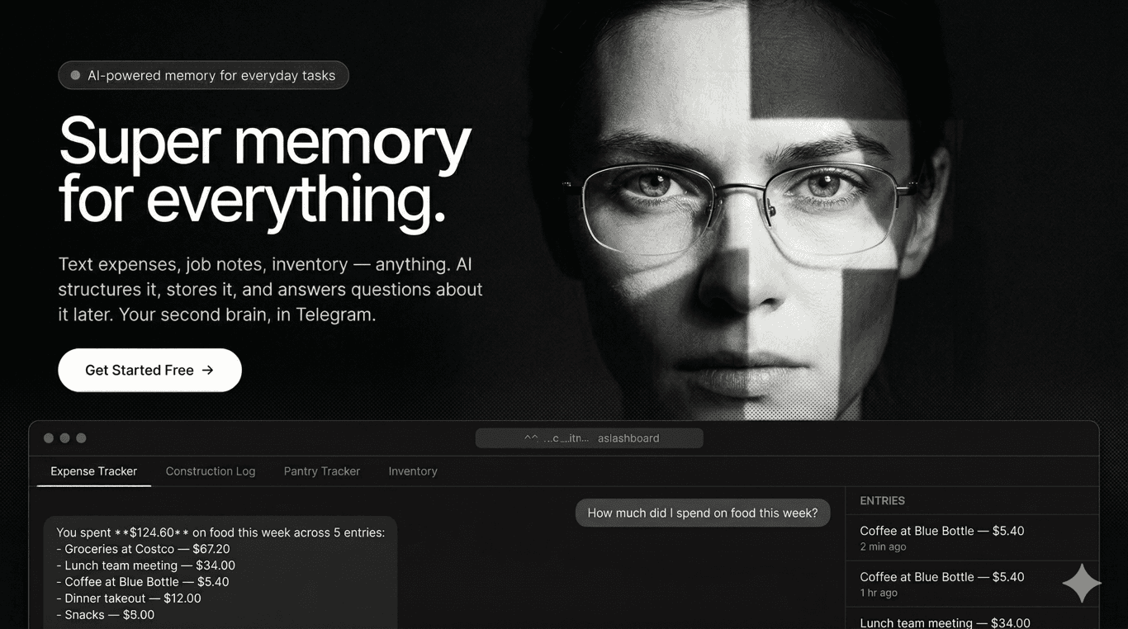Click the middle window dot in mockup
This screenshot has width=1128, height=629.
pos(64,438)
